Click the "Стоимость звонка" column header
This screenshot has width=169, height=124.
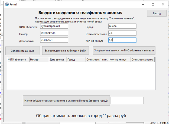pos(142,60)
